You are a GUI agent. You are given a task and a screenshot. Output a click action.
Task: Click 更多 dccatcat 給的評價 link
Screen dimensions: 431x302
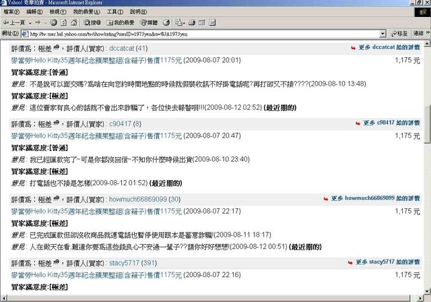(389, 47)
